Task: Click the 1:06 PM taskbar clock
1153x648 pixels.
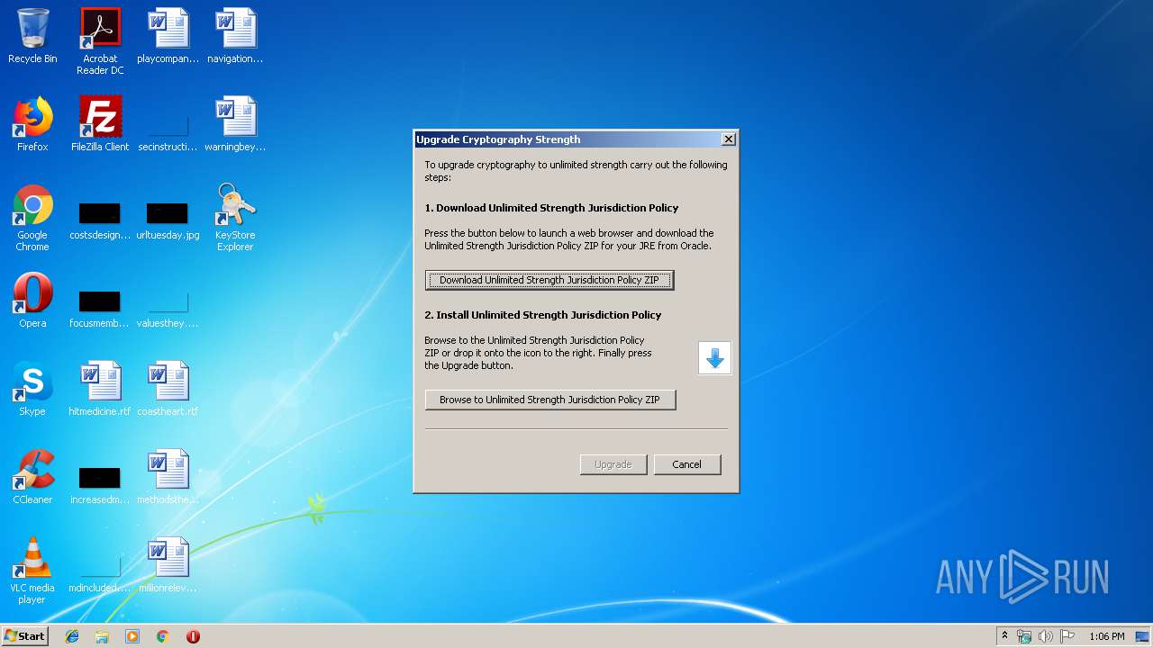Action: (x=1106, y=636)
